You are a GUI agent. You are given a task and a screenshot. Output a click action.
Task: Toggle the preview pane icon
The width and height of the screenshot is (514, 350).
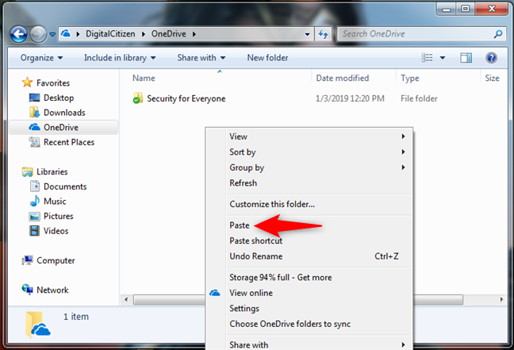click(x=466, y=58)
